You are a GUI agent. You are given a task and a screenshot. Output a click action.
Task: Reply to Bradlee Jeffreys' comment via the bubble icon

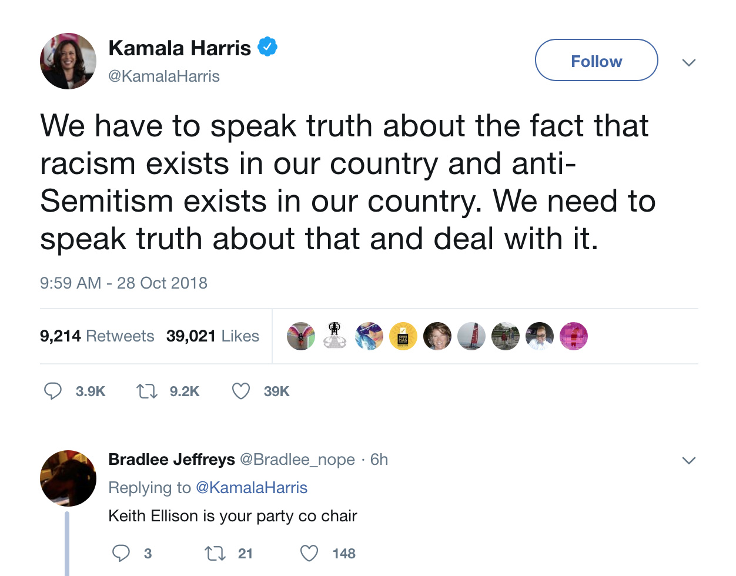pos(121,553)
